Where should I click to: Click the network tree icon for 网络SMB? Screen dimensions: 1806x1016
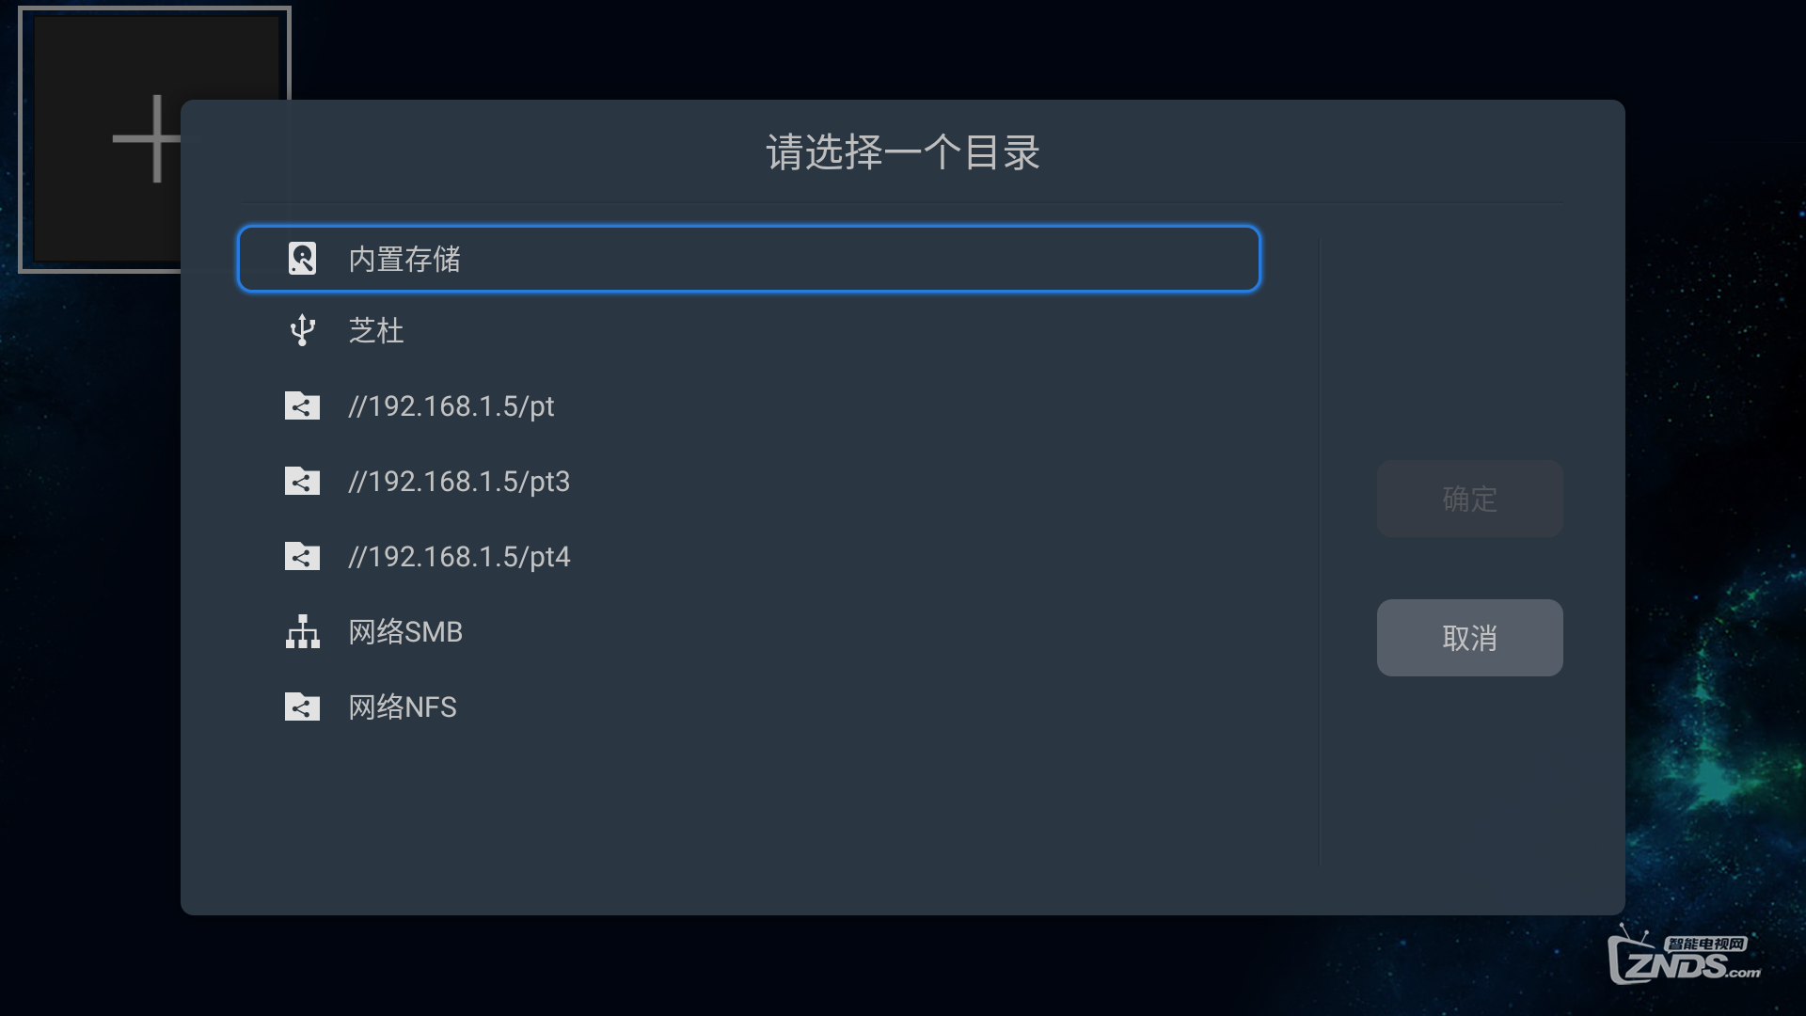click(x=302, y=631)
